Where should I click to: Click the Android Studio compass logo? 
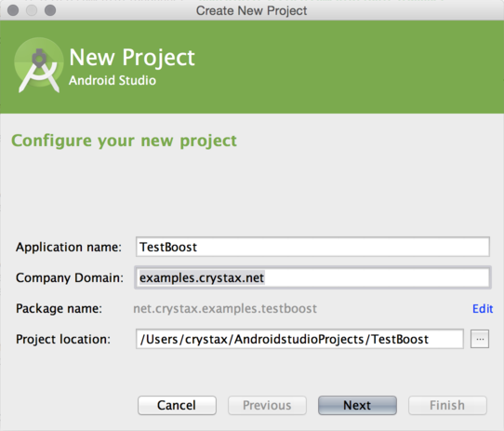click(x=38, y=66)
